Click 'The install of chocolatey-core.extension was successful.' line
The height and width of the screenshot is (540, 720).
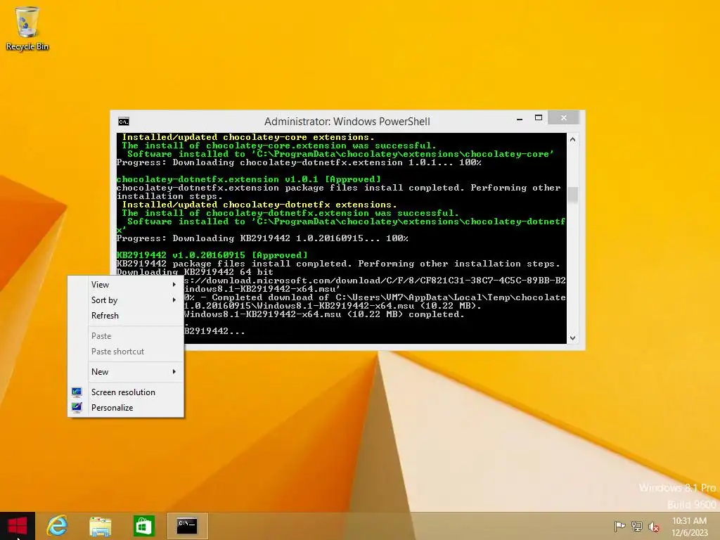pos(278,146)
